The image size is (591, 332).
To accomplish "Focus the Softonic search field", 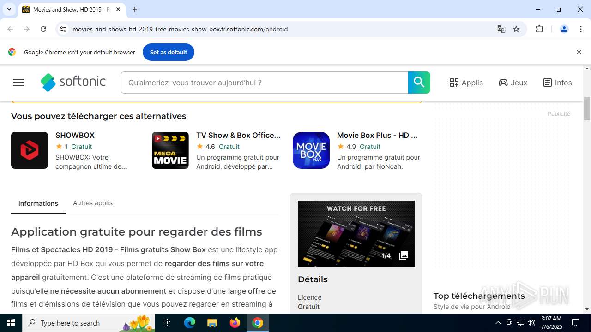I will [264, 83].
